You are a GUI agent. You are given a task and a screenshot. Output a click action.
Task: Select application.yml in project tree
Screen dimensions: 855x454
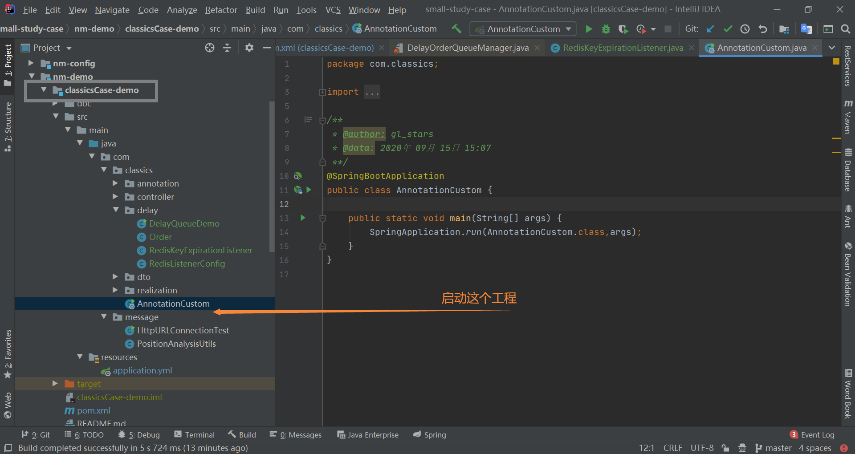[142, 370]
